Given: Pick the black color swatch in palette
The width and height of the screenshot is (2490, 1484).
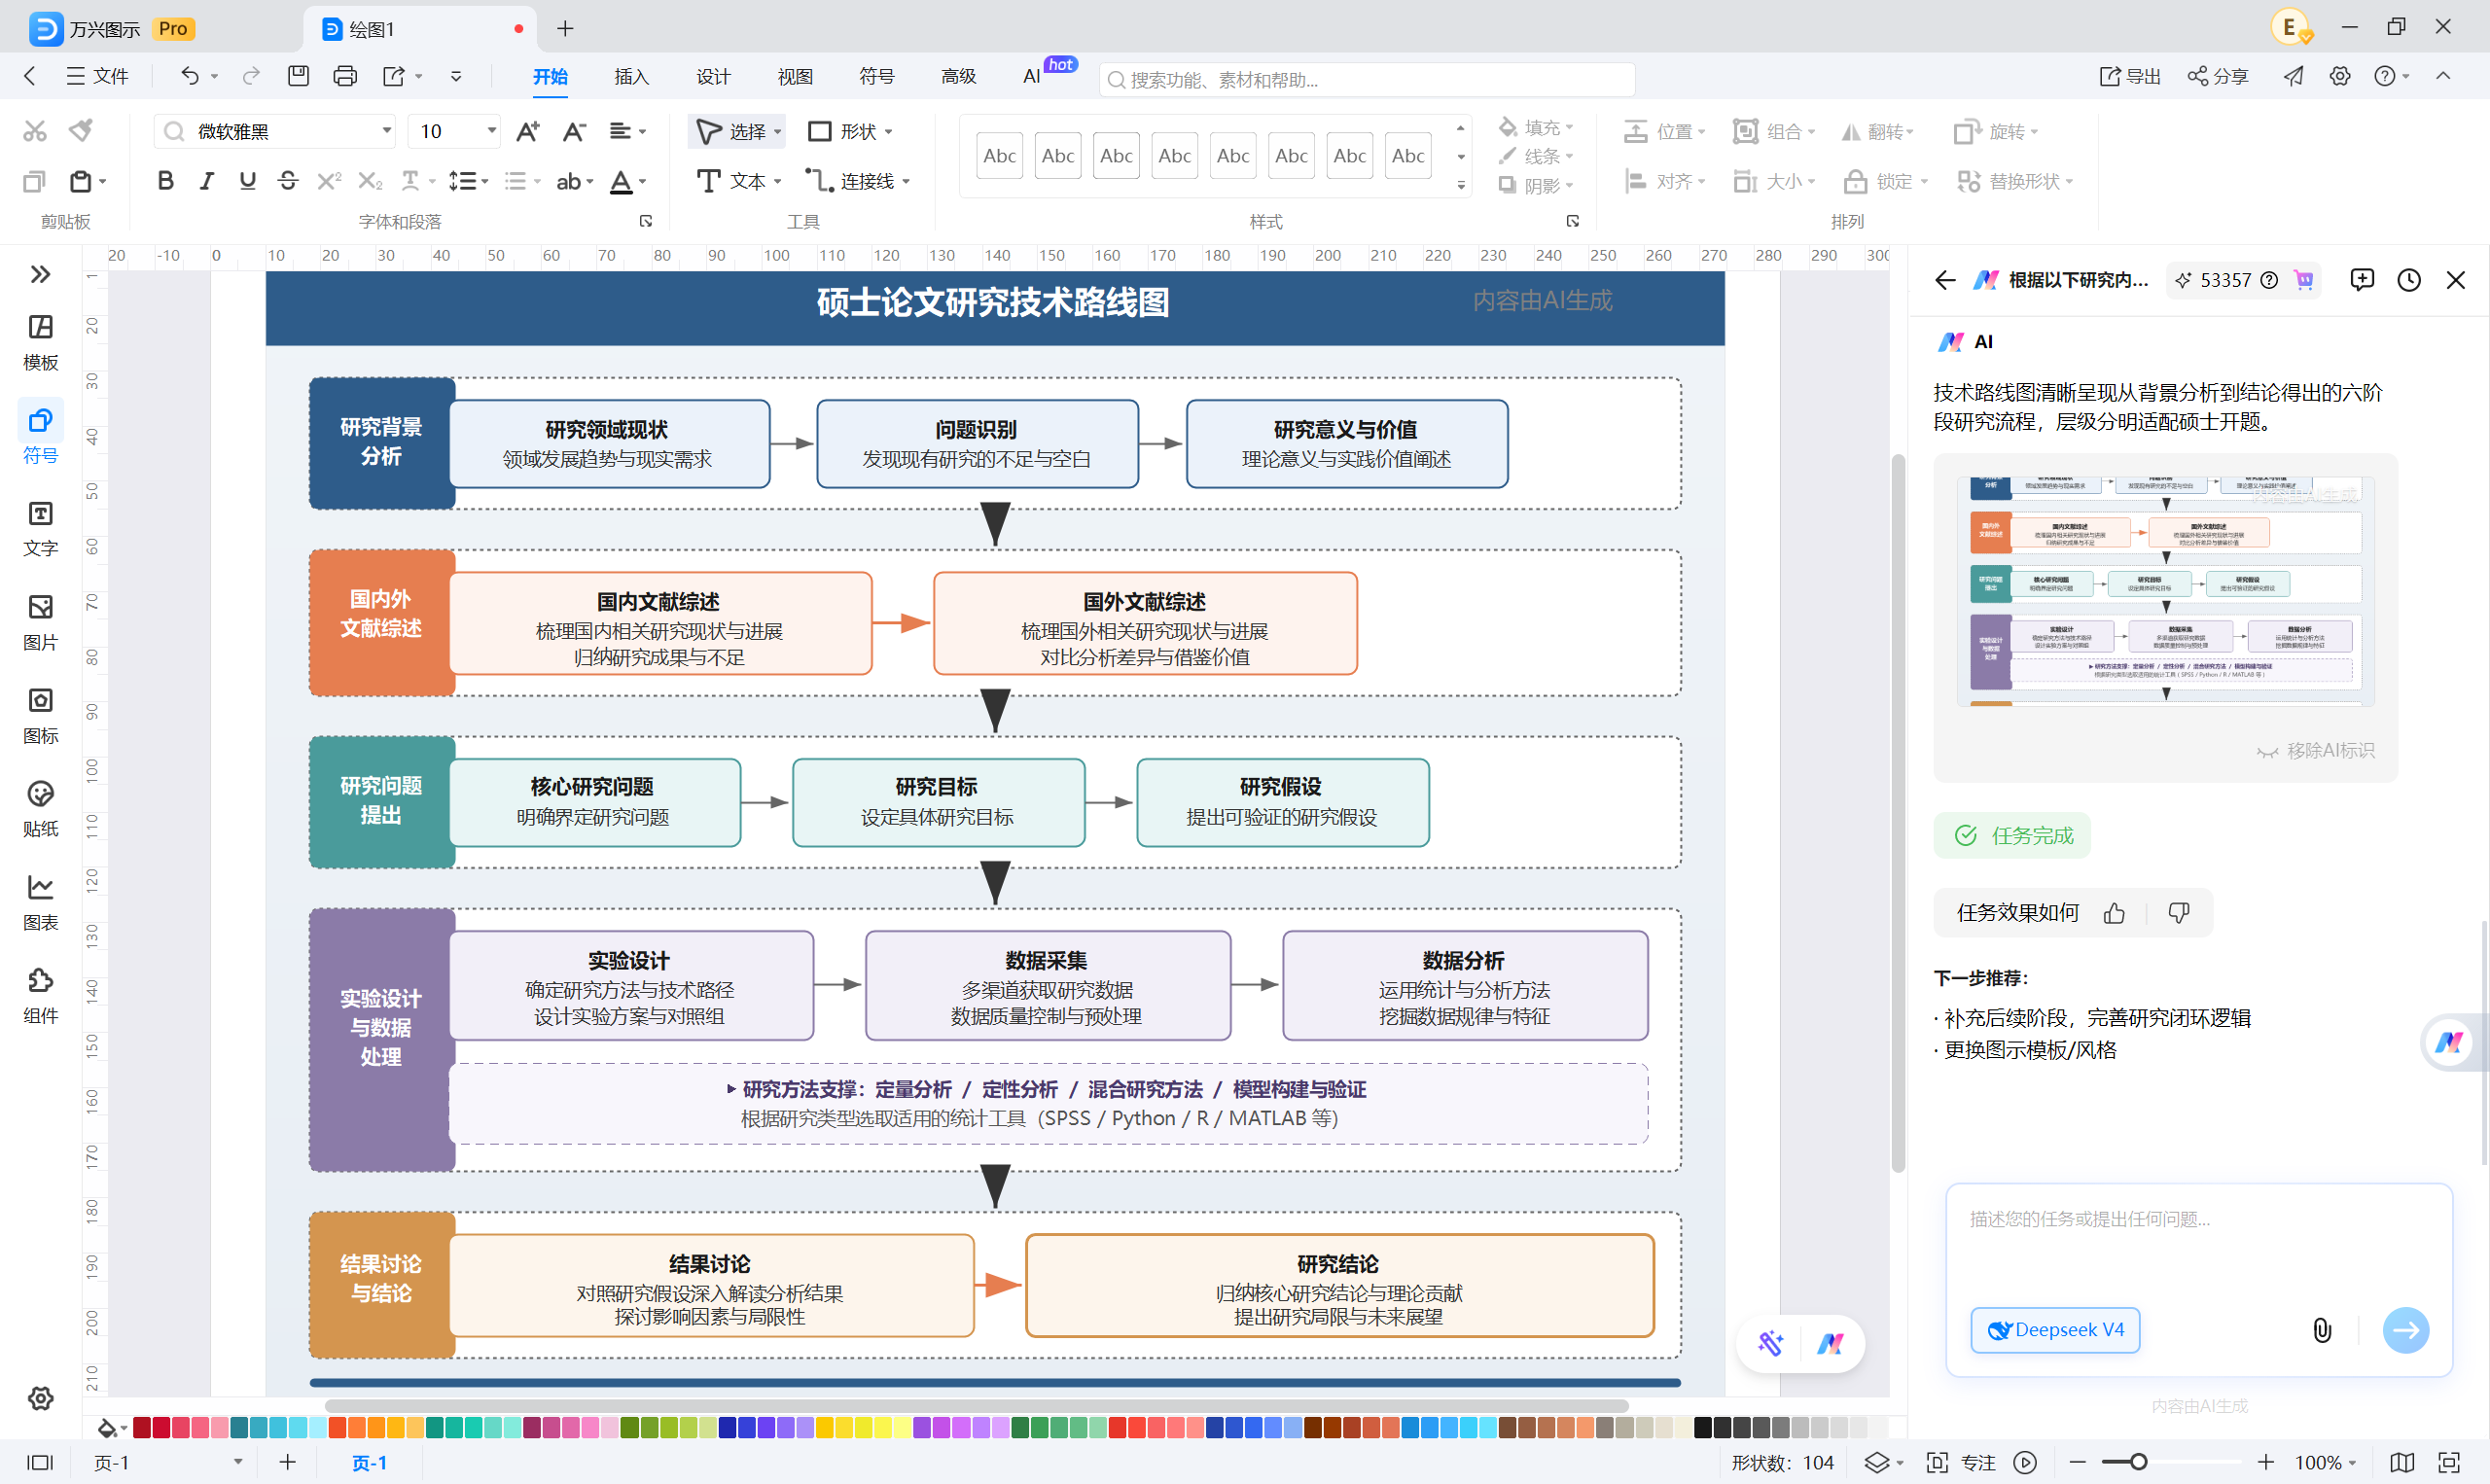Looking at the screenshot, I should coord(1703,1427).
